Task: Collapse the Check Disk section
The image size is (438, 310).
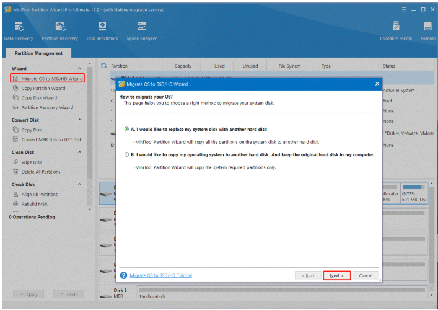Action: click(x=80, y=184)
